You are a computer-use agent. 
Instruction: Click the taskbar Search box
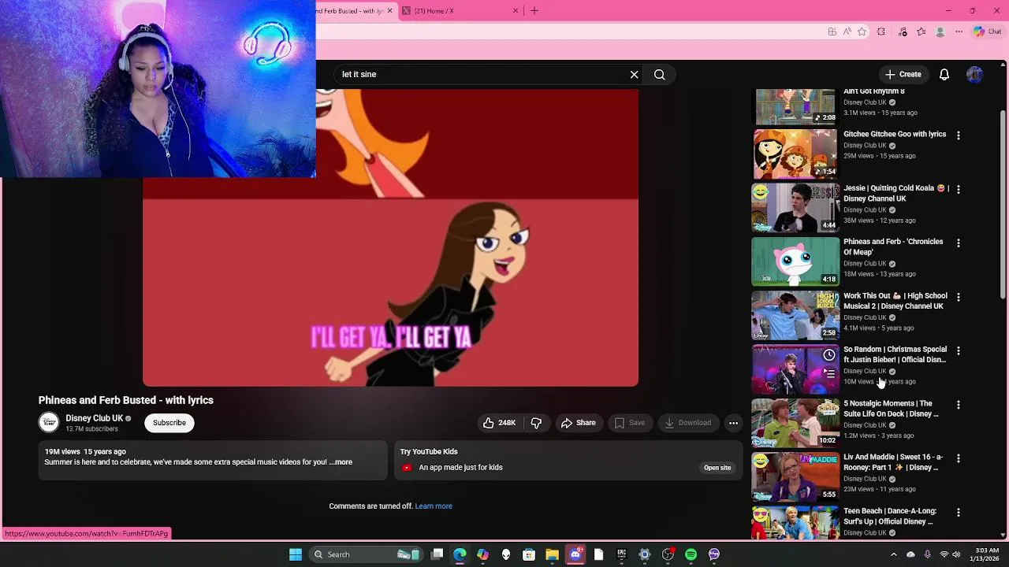367,554
